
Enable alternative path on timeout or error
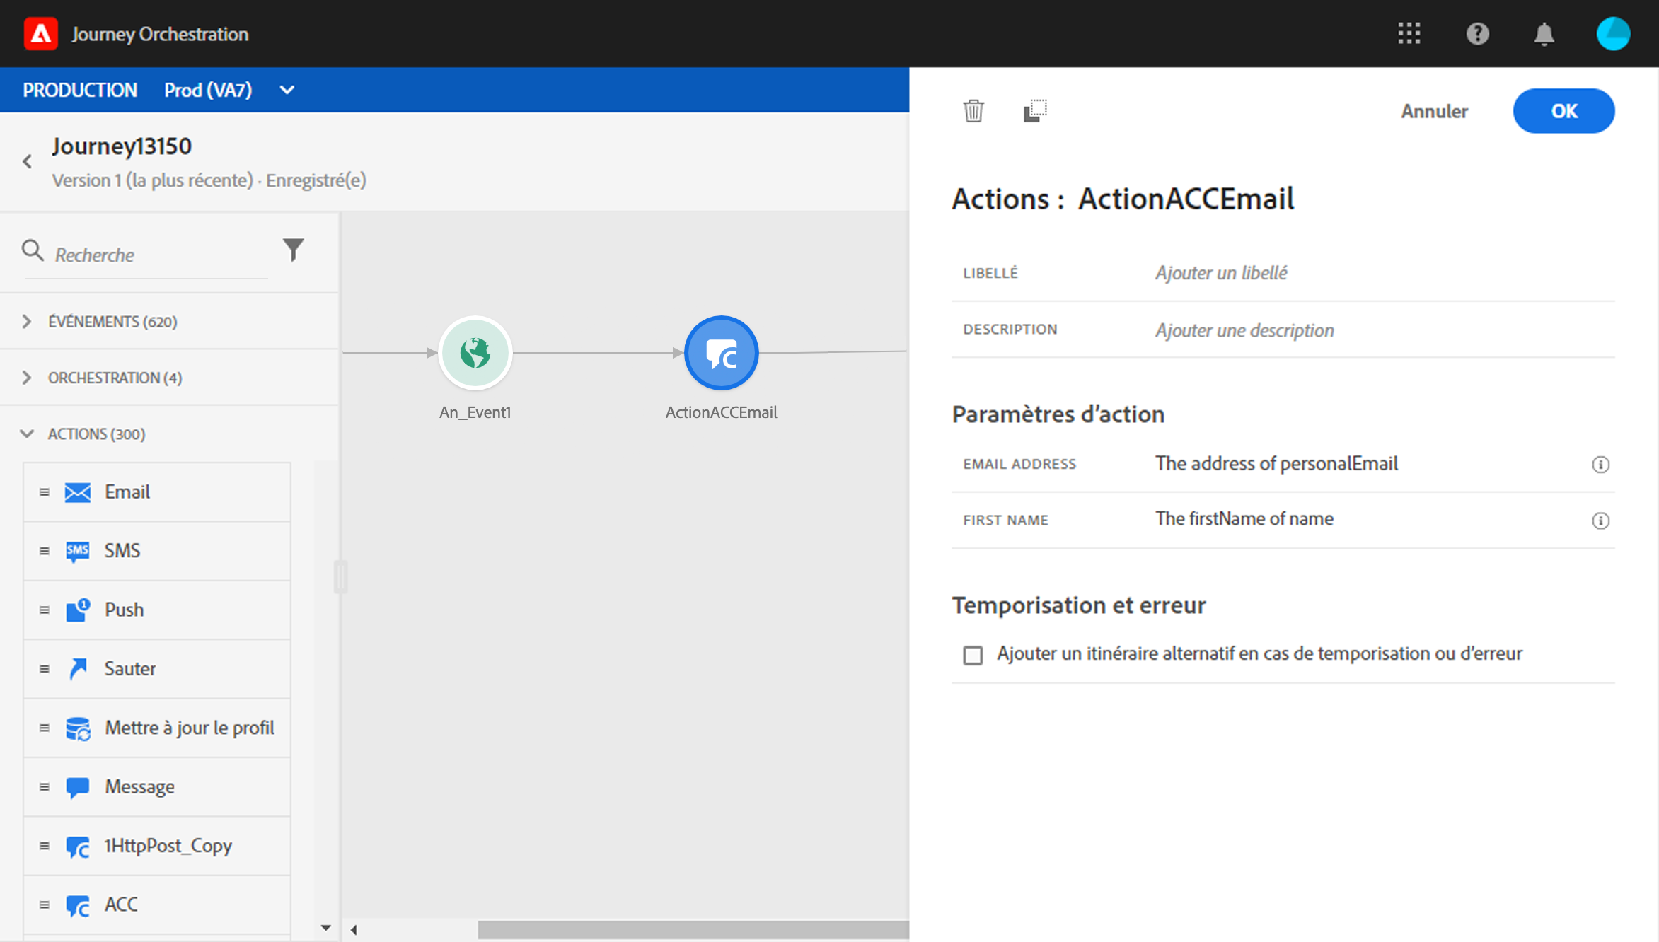click(x=973, y=655)
